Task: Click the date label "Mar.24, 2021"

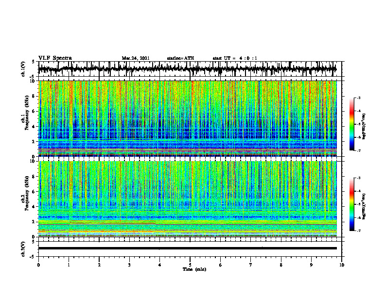Action: coord(136,58)
